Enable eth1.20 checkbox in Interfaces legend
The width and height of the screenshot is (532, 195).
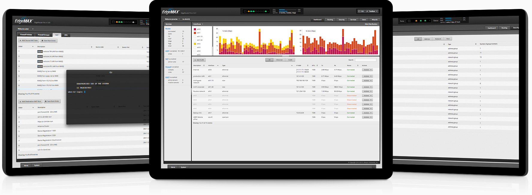[195, 40]
